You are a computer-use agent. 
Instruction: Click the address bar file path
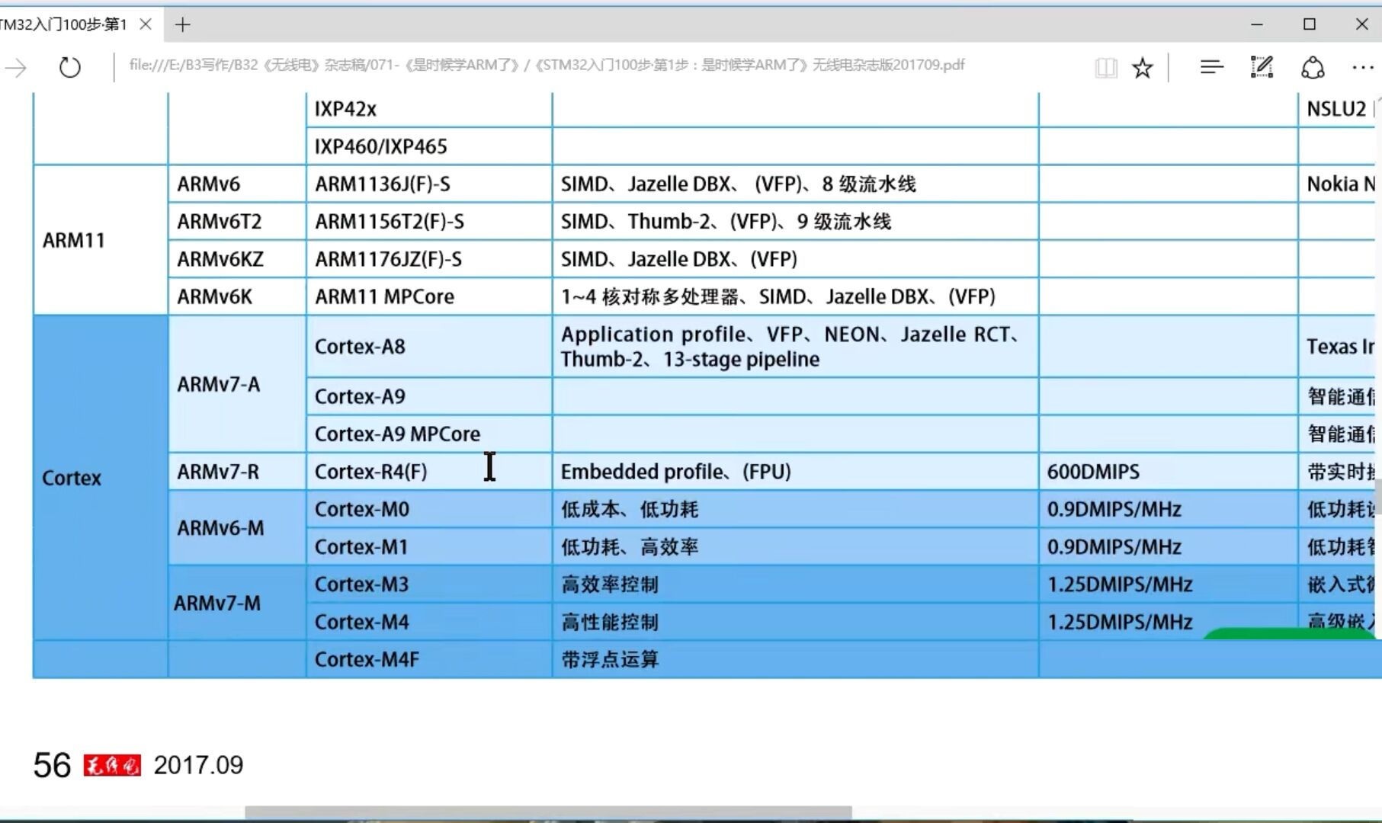(x=547, y=65)
